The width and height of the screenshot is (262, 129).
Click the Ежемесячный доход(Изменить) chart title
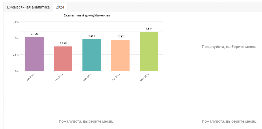[x=87, y=15]
